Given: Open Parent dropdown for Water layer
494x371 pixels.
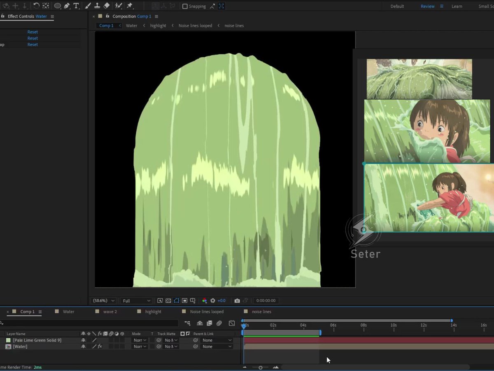Looking at the screenshot, I should point(217,347).
